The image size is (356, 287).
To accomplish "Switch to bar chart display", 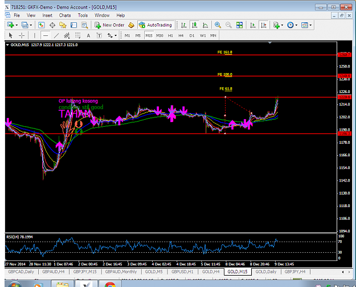I will tap(183, 25).
